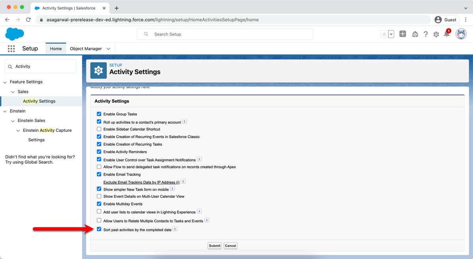The width and height of the screenshot is (473, 259).
Task: Click info icon beside Sort past activities
Action: click(x=175, y=229)
